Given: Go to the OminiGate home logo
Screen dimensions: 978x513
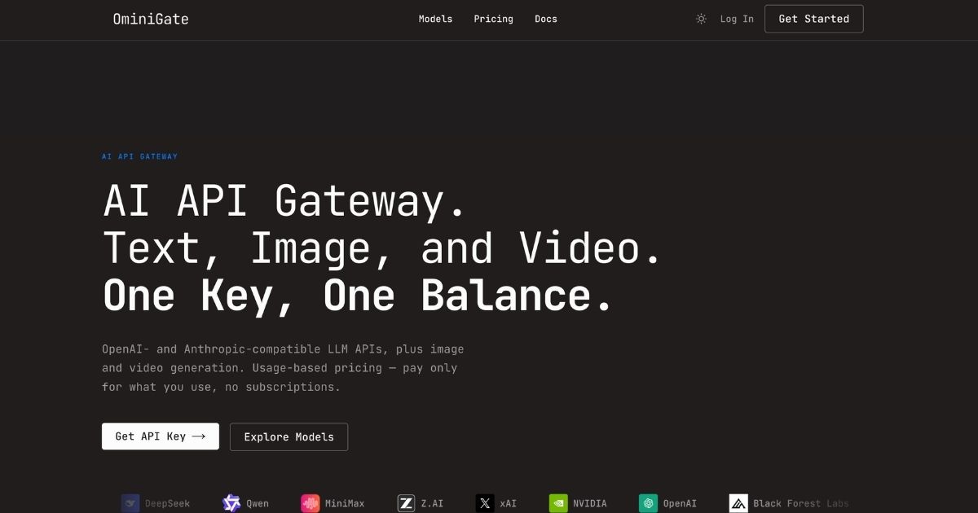Looking at the screenshot, I should [x=151, y=19].
